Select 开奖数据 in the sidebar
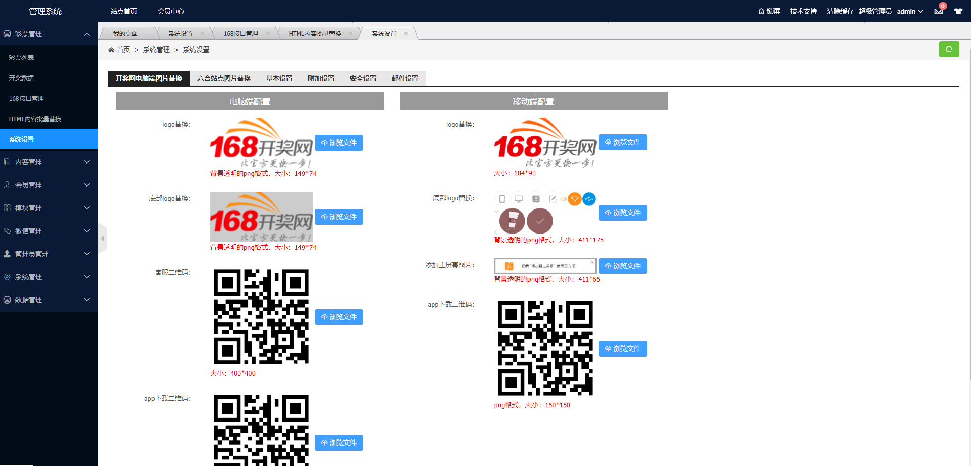Viewport: 971px width, 466px height. click(21, 78)
